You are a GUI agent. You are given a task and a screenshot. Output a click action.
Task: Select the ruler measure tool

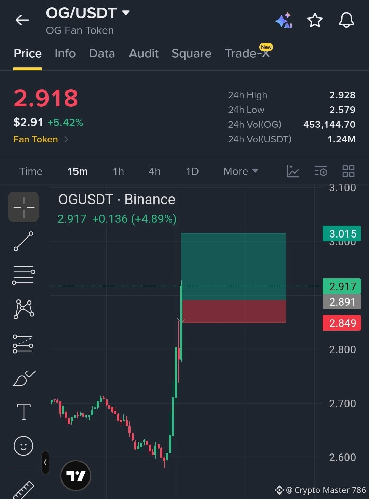(23, 490)
